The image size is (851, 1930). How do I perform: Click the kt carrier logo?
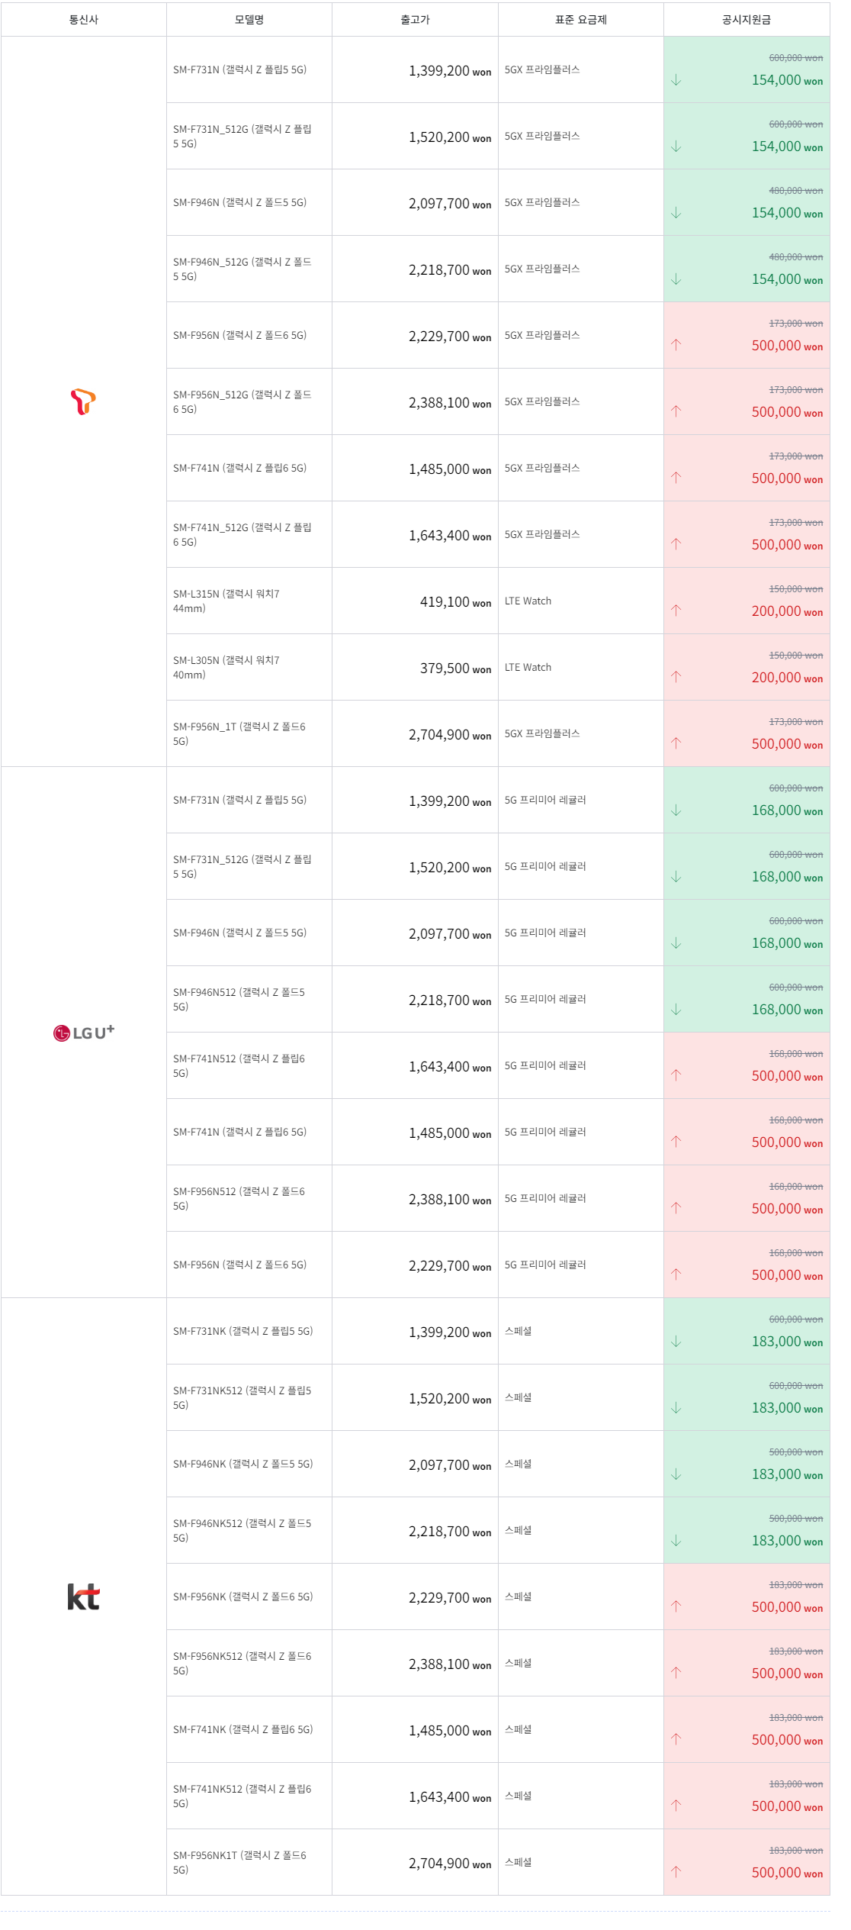(83, 1597)
